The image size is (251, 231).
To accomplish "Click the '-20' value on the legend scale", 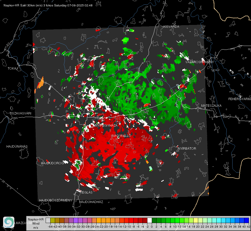I will [106, 227].
